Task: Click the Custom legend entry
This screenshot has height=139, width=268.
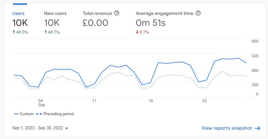Action: [24, 114]
